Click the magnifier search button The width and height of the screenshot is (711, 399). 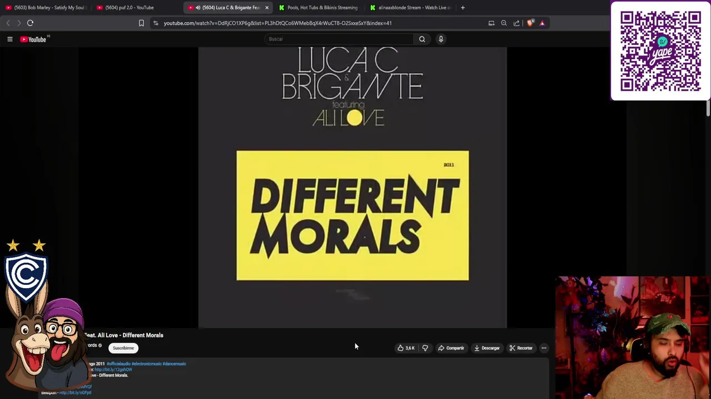click(422, 39)
